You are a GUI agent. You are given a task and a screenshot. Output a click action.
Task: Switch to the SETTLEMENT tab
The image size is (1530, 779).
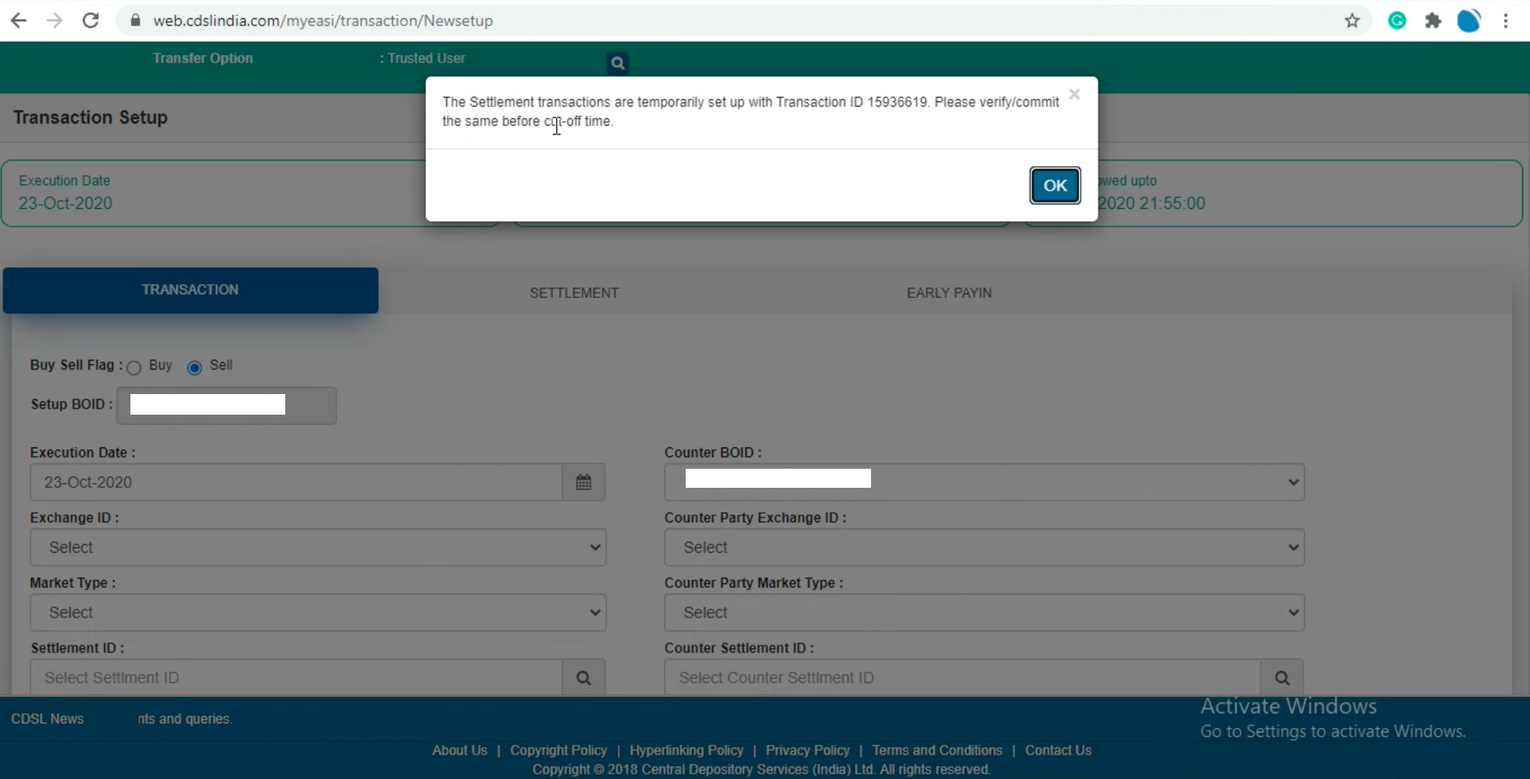(574, 293)
